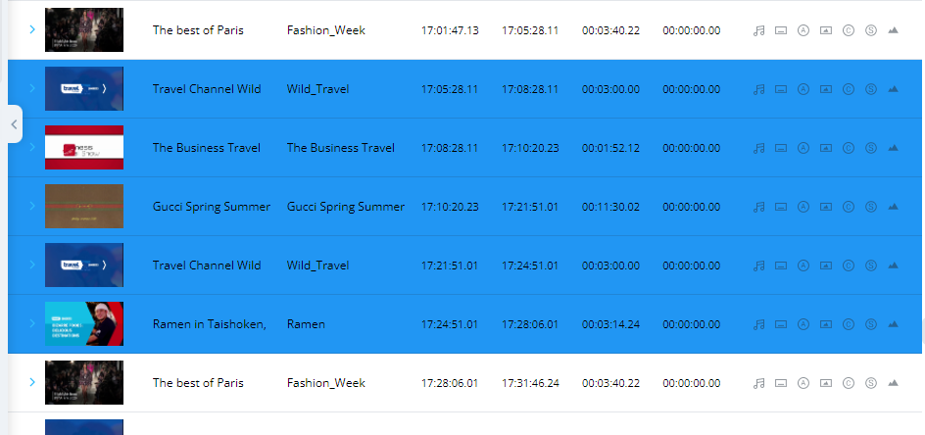Click the Ramen in Taishoken thumbnail
The width and height of the screenshot is (925, 435).
click(84, 324)
